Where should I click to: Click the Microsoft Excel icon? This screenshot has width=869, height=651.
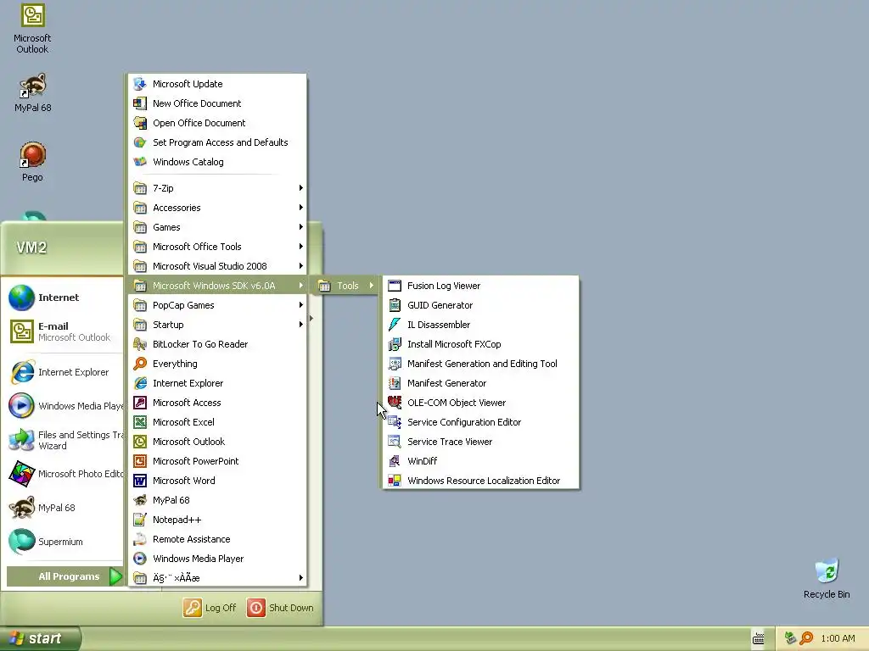140,422
